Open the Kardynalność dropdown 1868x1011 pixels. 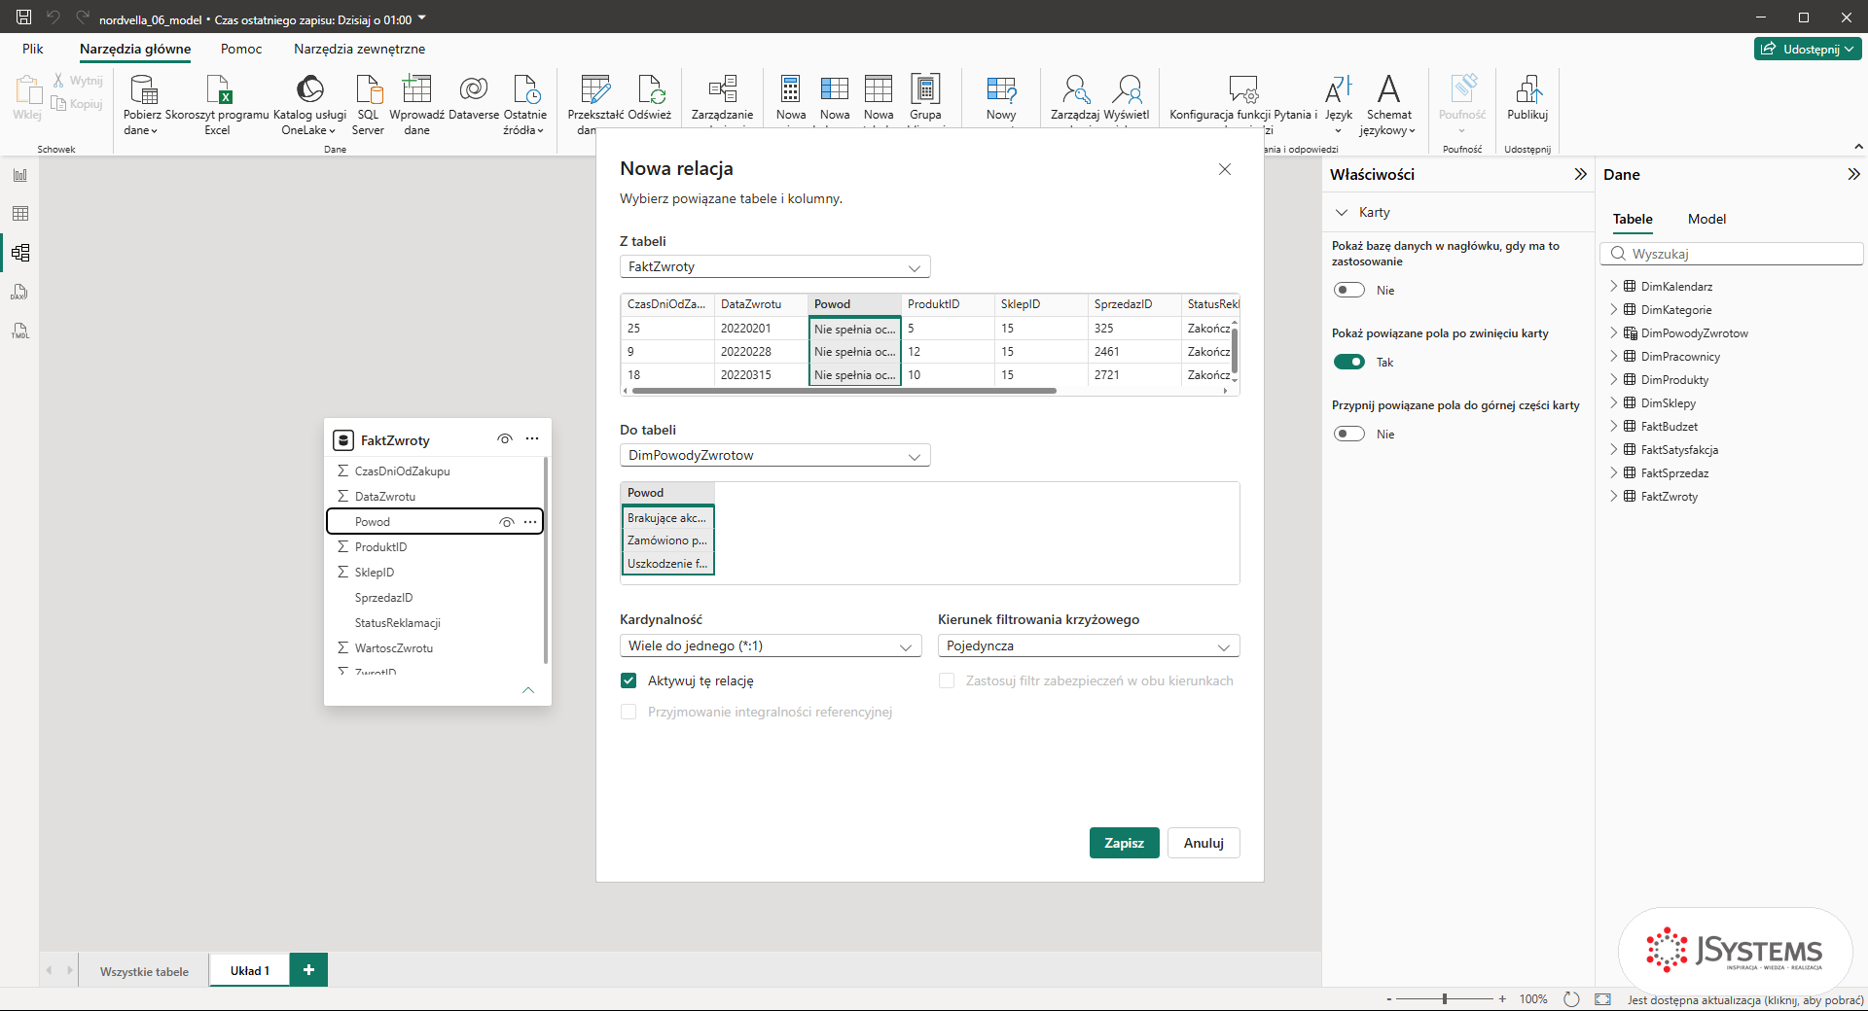point(771,645)
